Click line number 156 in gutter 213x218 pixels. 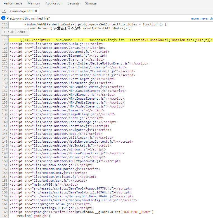(4, 185)
